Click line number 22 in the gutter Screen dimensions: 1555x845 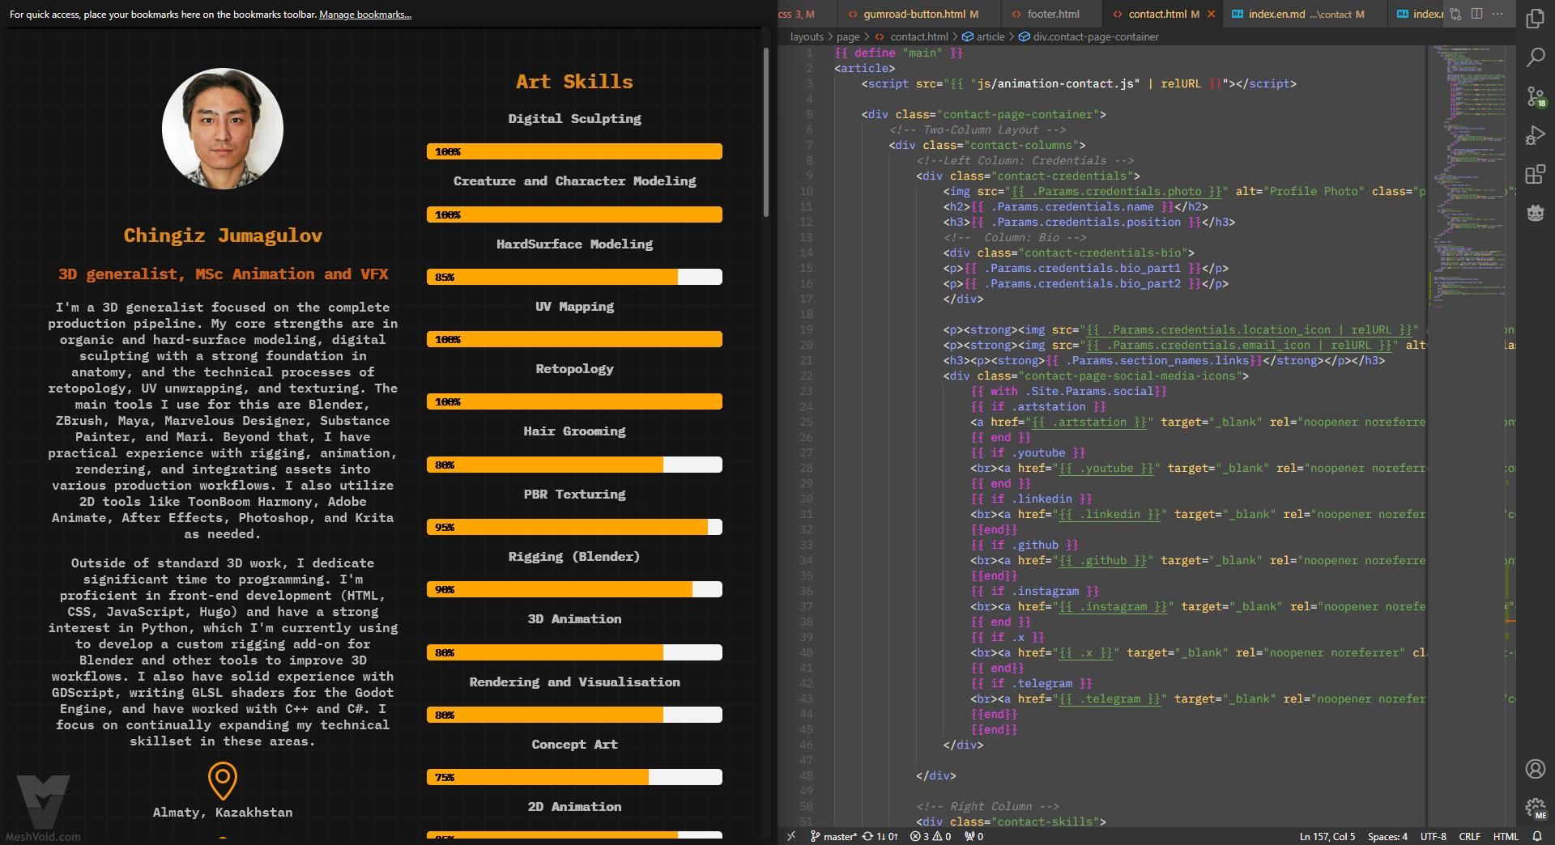point(806,376)
